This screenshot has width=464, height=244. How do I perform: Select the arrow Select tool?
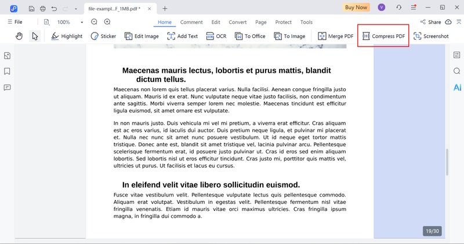(35, 36)
